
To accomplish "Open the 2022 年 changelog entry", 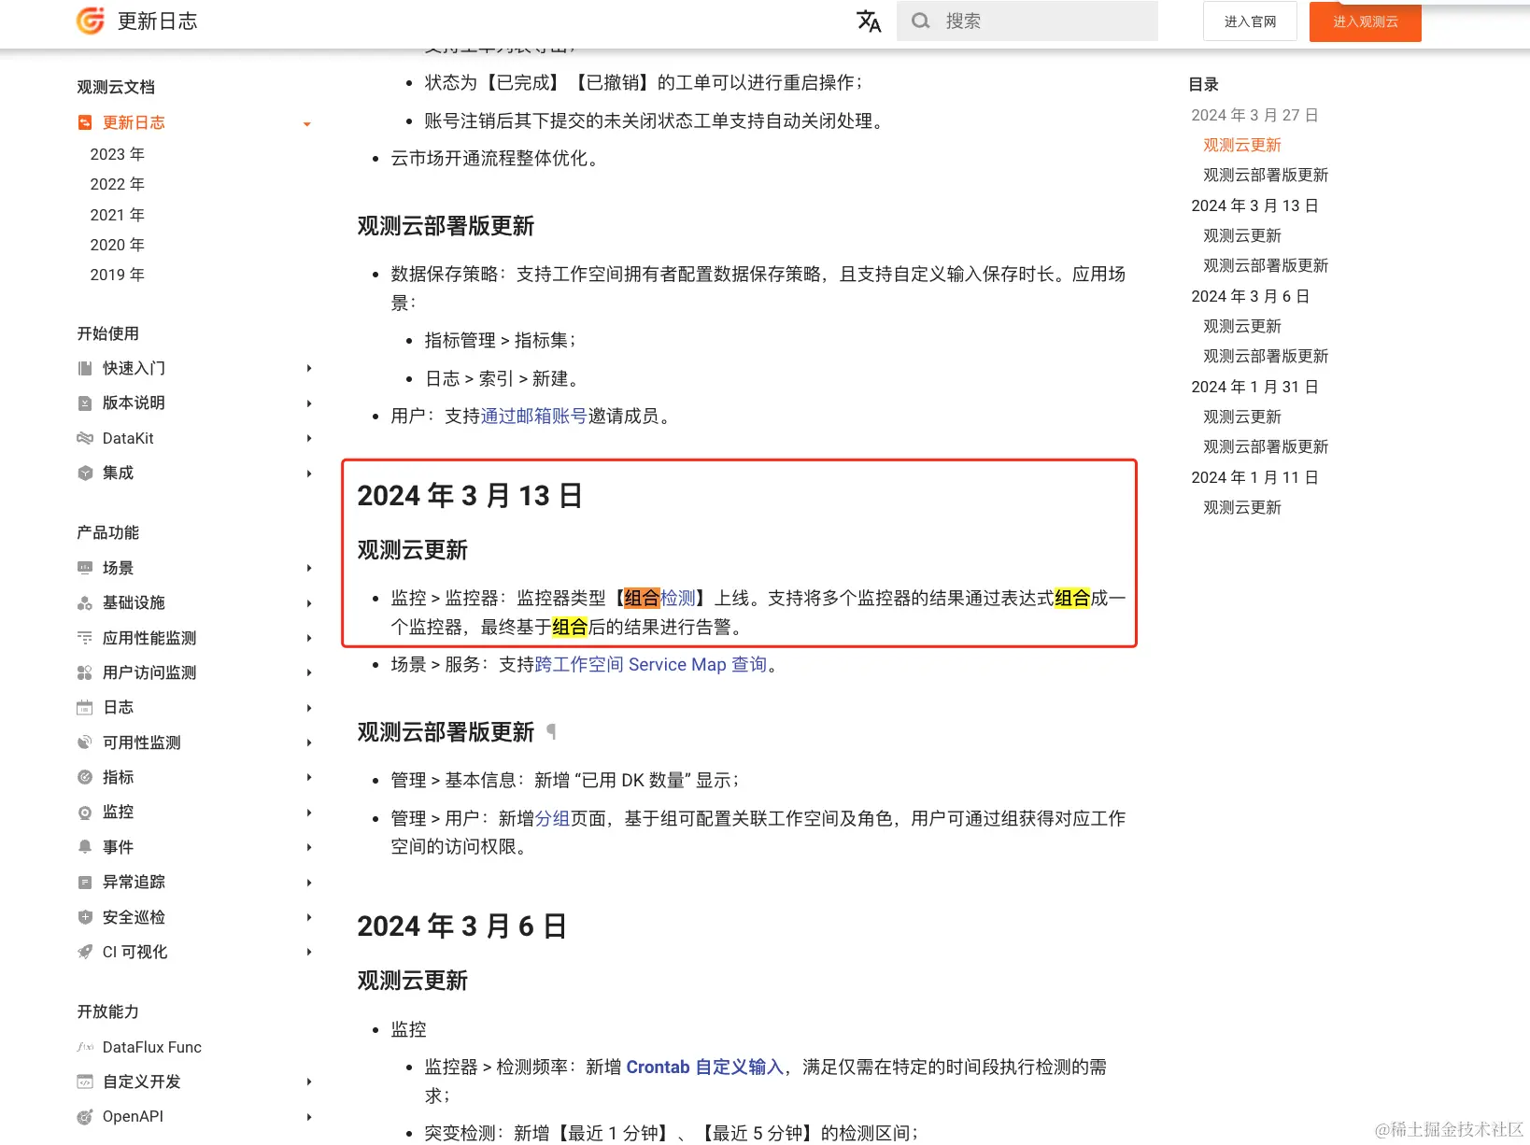I will tap(117, 184).
